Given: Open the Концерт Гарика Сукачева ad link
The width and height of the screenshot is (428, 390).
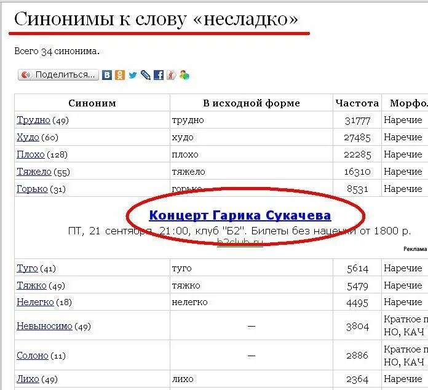Looking at the screenshot, I should [x=240, y=215].
